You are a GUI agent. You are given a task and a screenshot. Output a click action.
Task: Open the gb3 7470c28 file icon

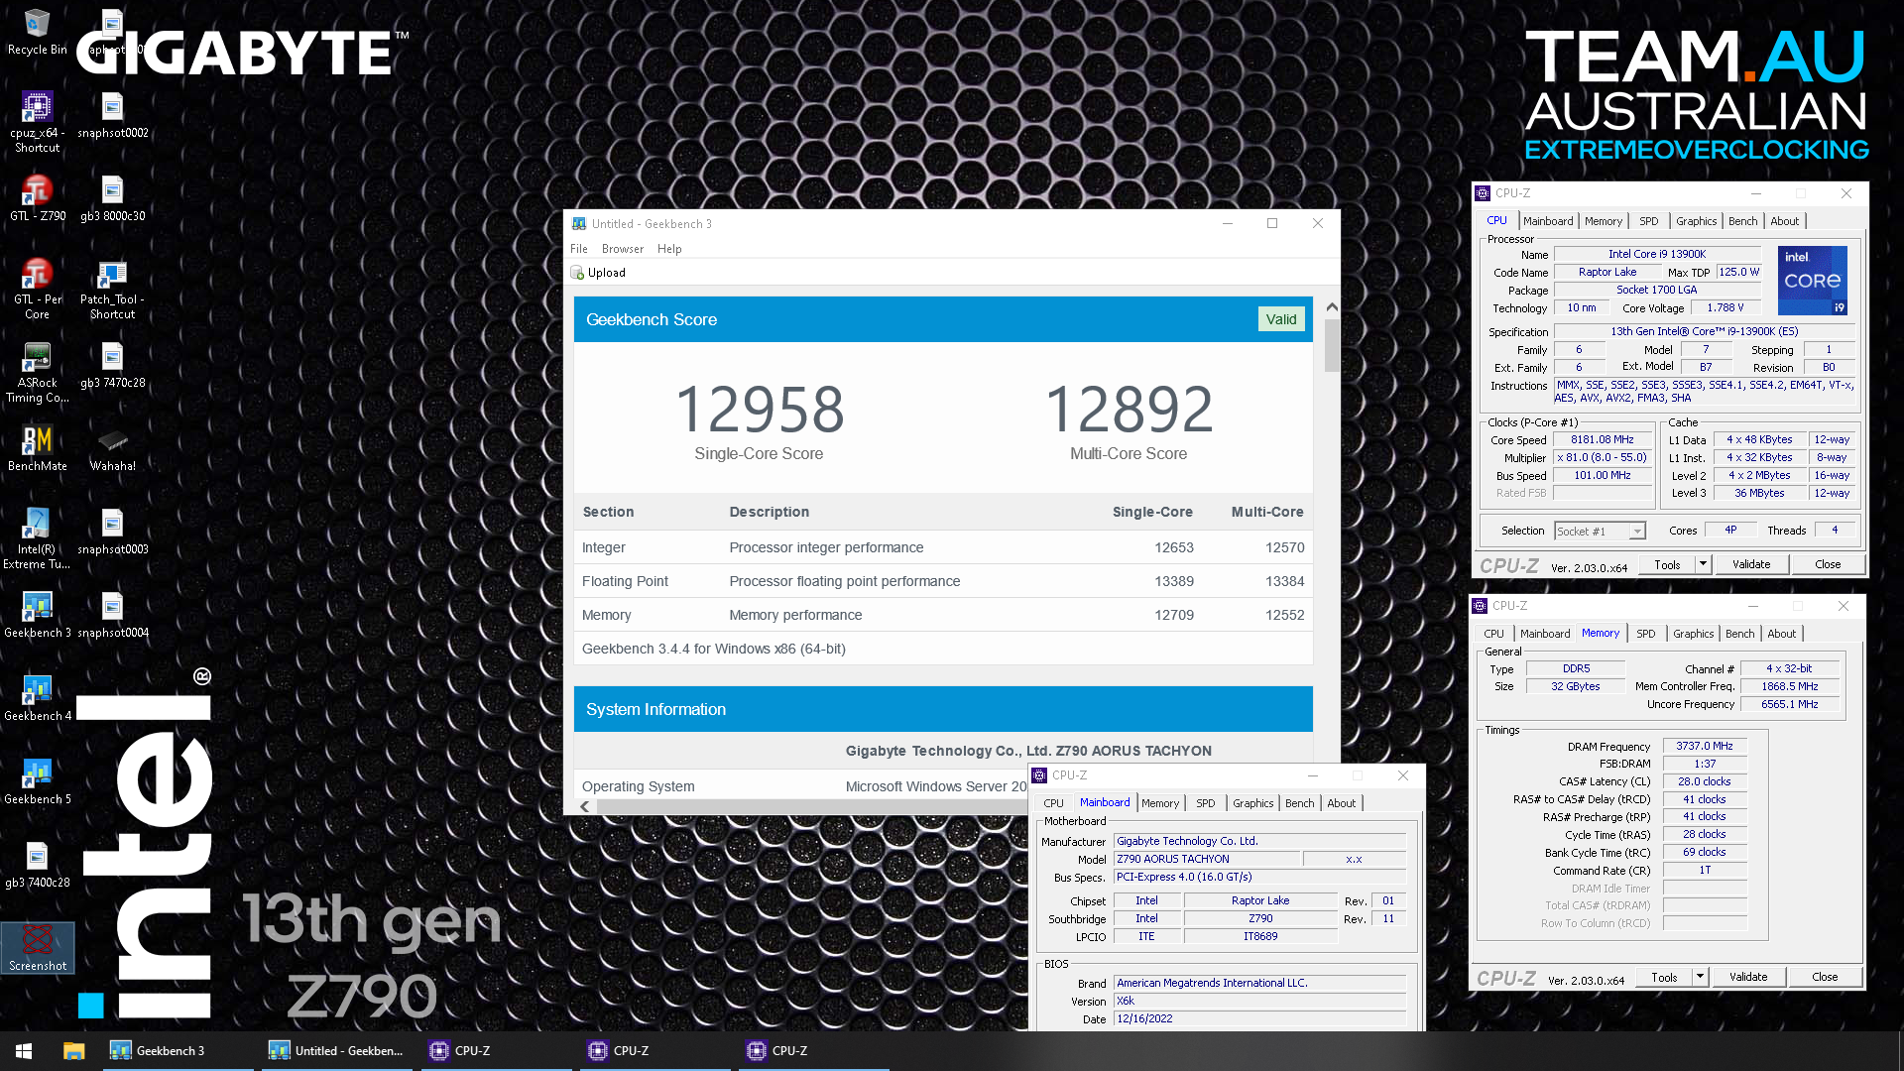pyautogui.click(x=112, y=365)
